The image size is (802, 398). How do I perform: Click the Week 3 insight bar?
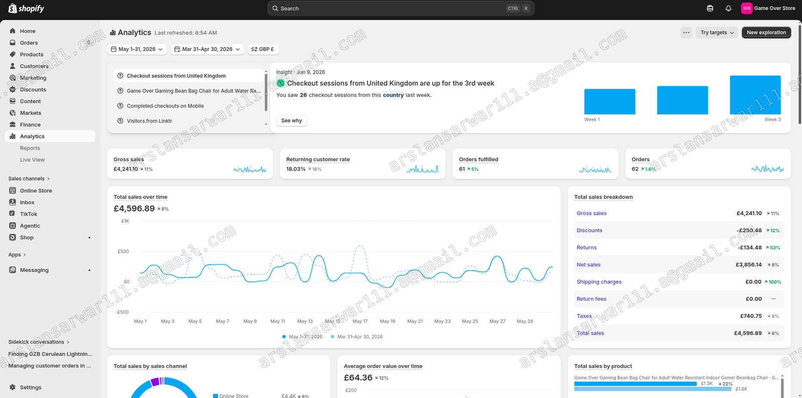(755, 95)
